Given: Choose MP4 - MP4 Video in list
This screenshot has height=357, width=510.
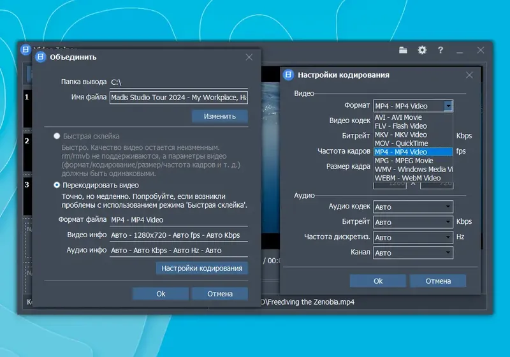Looking at the screenshot, I should click(413, 152).
